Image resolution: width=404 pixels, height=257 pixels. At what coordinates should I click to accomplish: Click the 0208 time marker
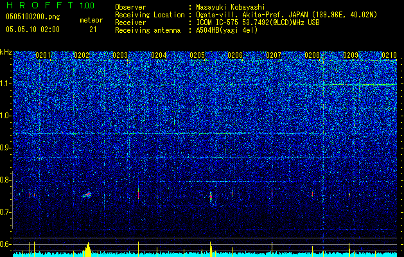(312, 55)
